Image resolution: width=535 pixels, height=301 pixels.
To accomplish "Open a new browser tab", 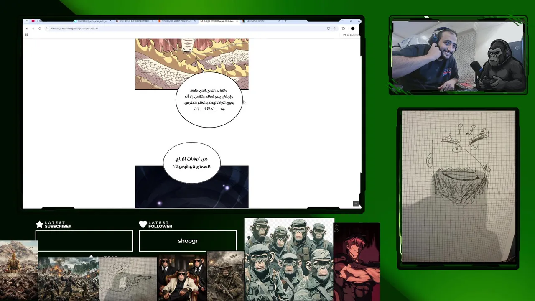I will pyautogui.click(x=285, y=21).
